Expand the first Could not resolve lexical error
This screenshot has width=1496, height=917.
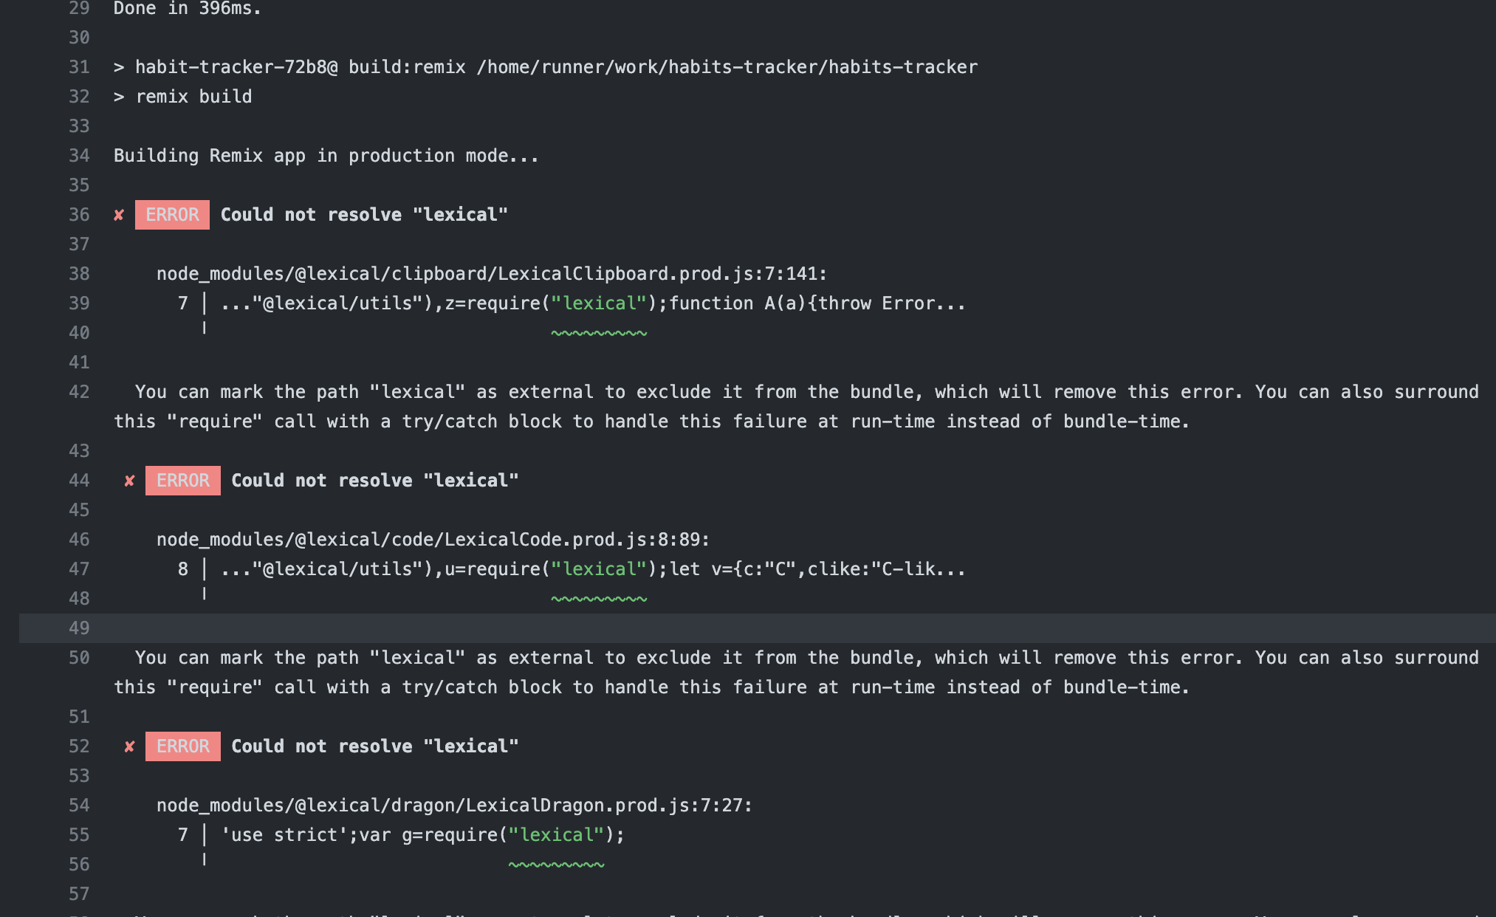(x=365, y=215)
